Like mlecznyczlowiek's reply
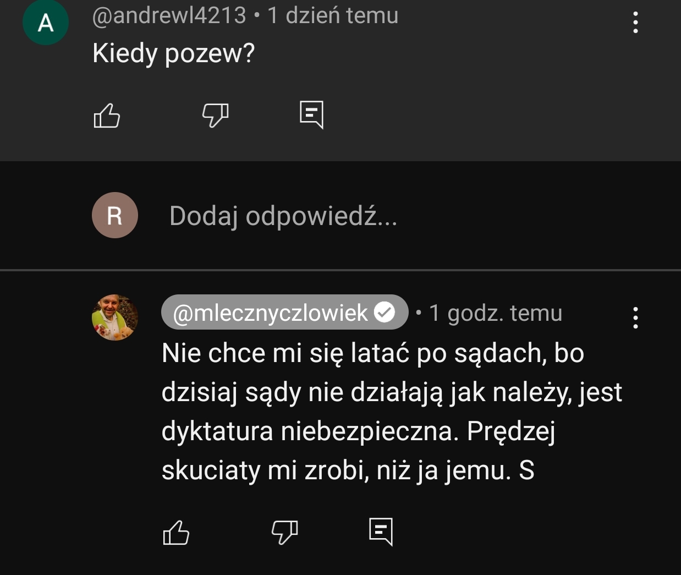This screenshot has width=681, height=575. [176, 532]
